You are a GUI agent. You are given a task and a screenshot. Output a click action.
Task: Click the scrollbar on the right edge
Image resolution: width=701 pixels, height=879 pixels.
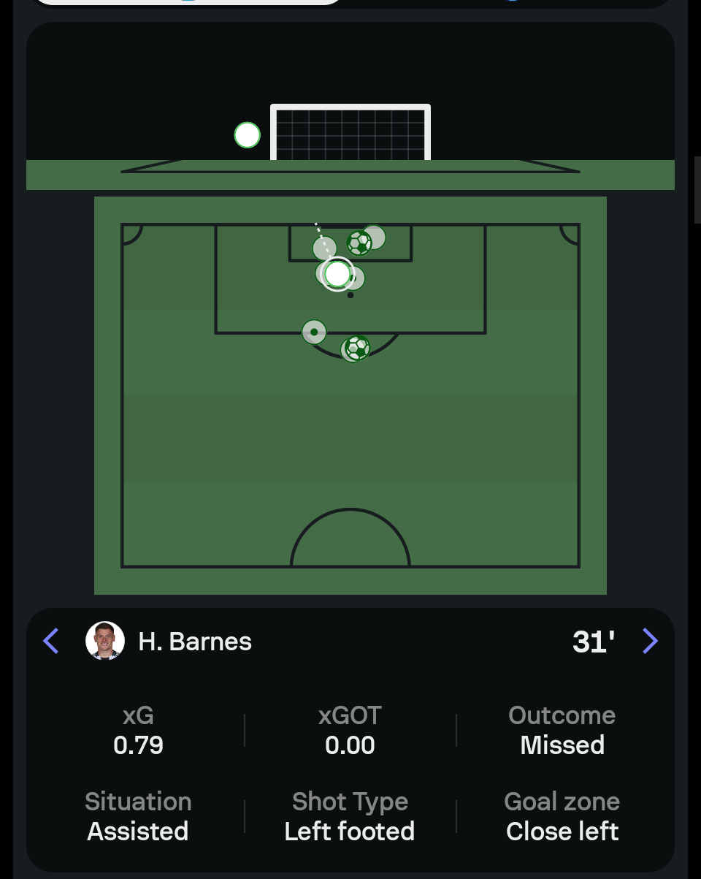pos(697,190)
